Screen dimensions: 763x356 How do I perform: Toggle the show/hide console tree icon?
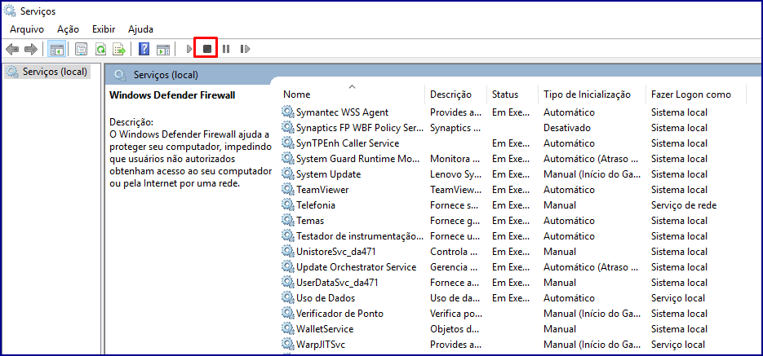pos(57,49)
